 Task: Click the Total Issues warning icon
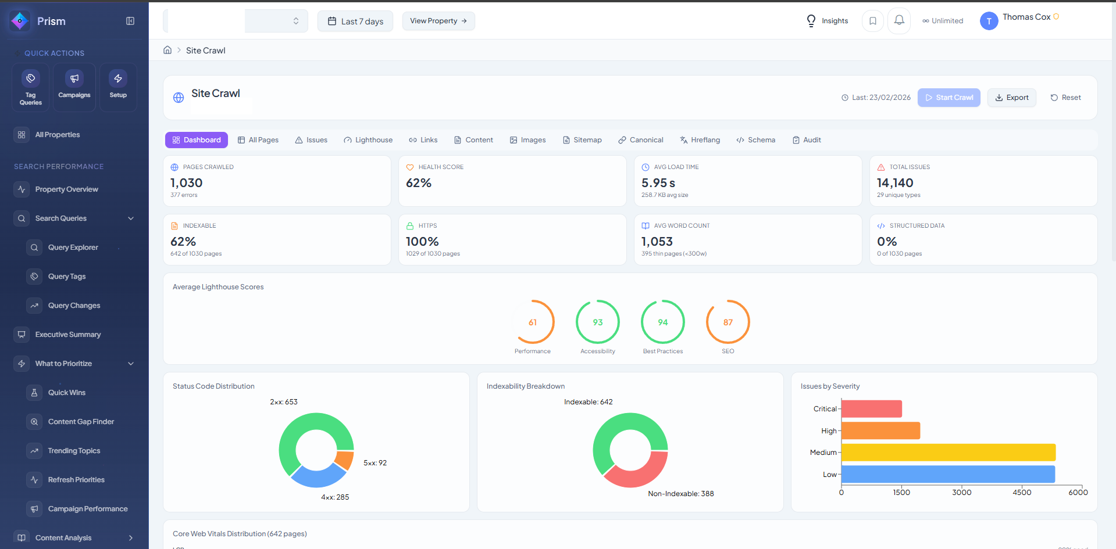click(x=881, y=167)
